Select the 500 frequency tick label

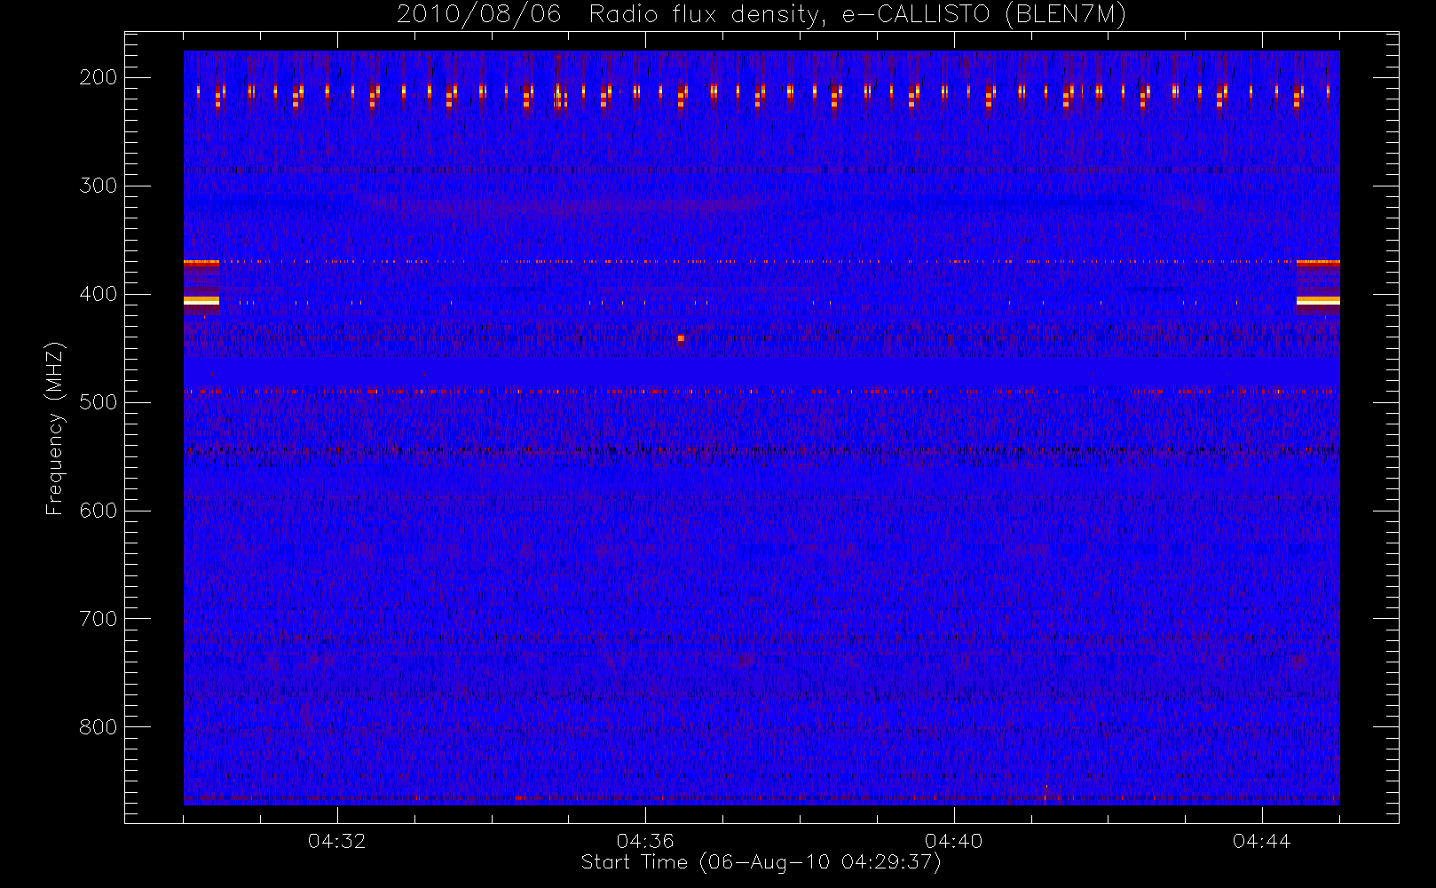coord(99,402)
